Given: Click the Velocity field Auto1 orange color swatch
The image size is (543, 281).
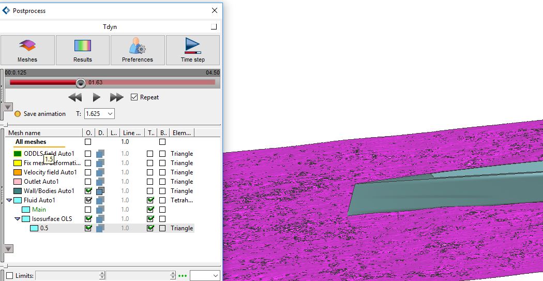Looking at the screenshot, I should [x=18, y=172].
